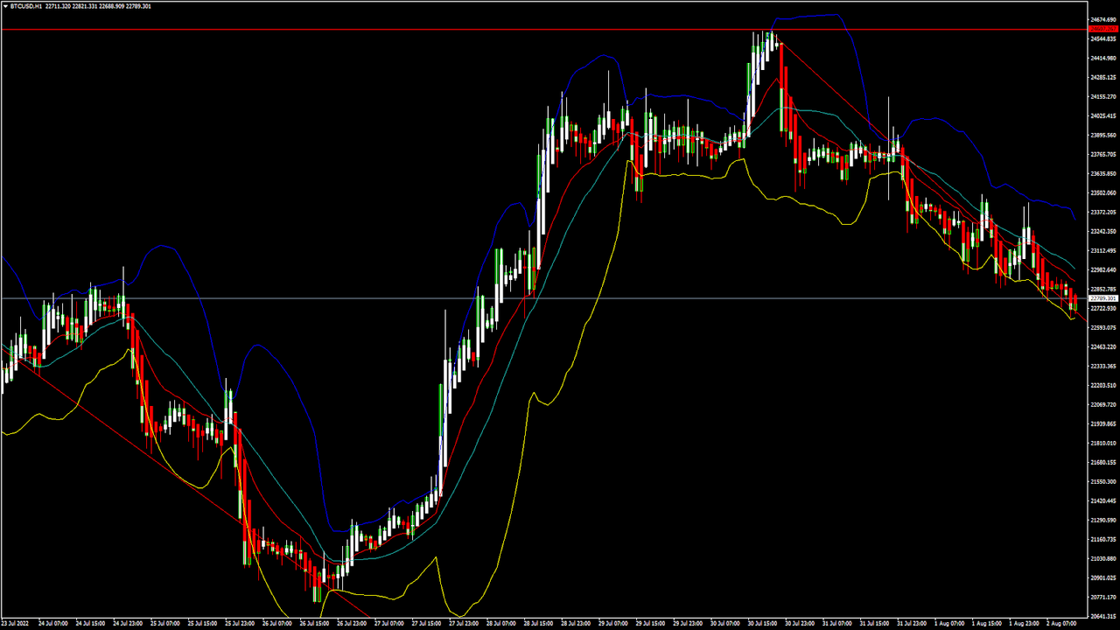Click the 22982.640 price axis label
This screenshot has height=630, width=1120.
[x=1103, y=269]
